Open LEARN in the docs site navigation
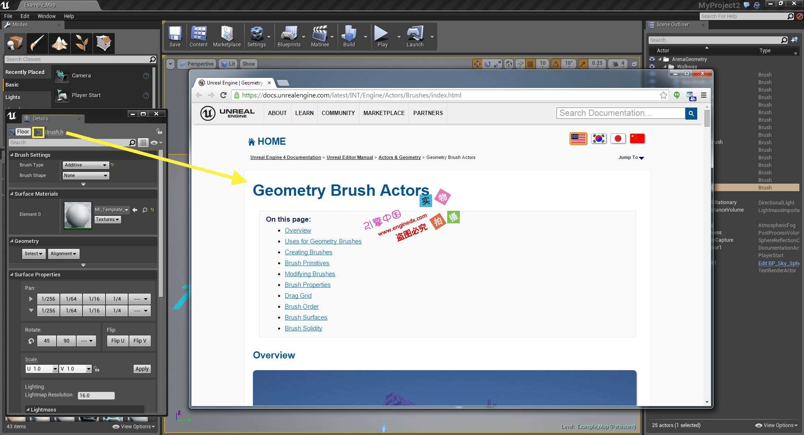The height and width of the screenshot is (435, 804). (x=304, y=113)
